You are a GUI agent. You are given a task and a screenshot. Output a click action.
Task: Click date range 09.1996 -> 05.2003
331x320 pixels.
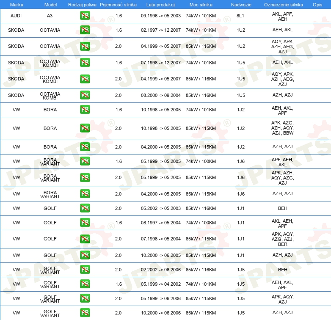coord(161,16)
